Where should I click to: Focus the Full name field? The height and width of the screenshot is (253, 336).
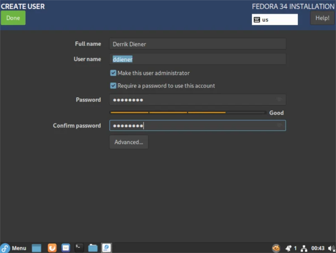click(197, 44)
